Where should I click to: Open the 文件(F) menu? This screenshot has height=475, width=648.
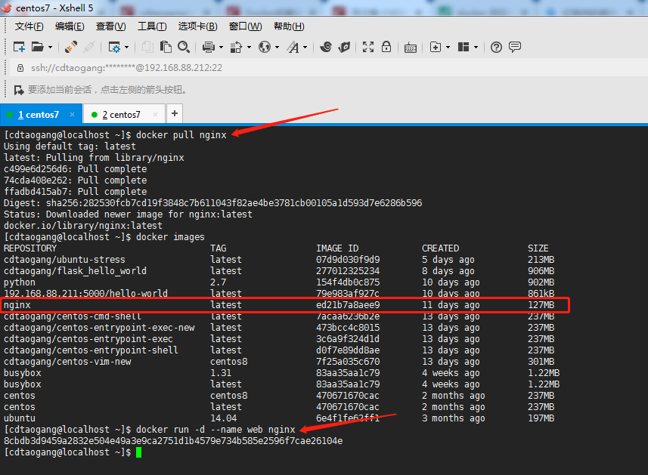coord(29,26)
